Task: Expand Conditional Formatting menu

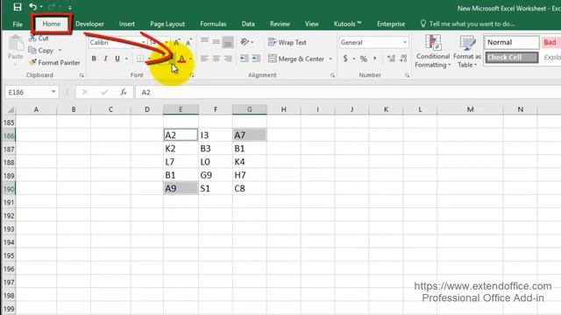Action: click(433, 52)
